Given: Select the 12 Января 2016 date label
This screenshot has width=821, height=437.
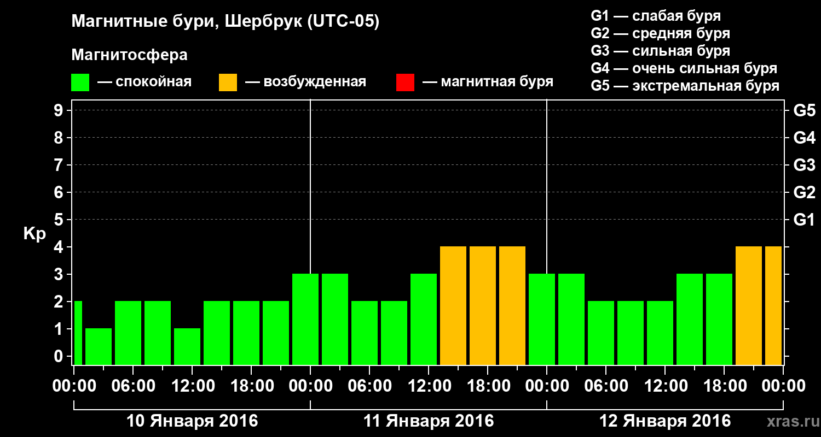Looking at the screenshot, I should (665, 421).
